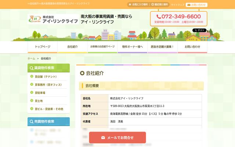The image size is (235, 147).
Task: Open the 居抜き店舗大募集！ navigation tab
Action: pos(162,47)
